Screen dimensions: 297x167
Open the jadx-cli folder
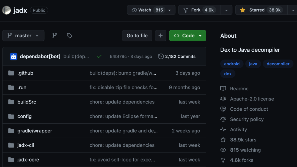click(x=26, y=145)
